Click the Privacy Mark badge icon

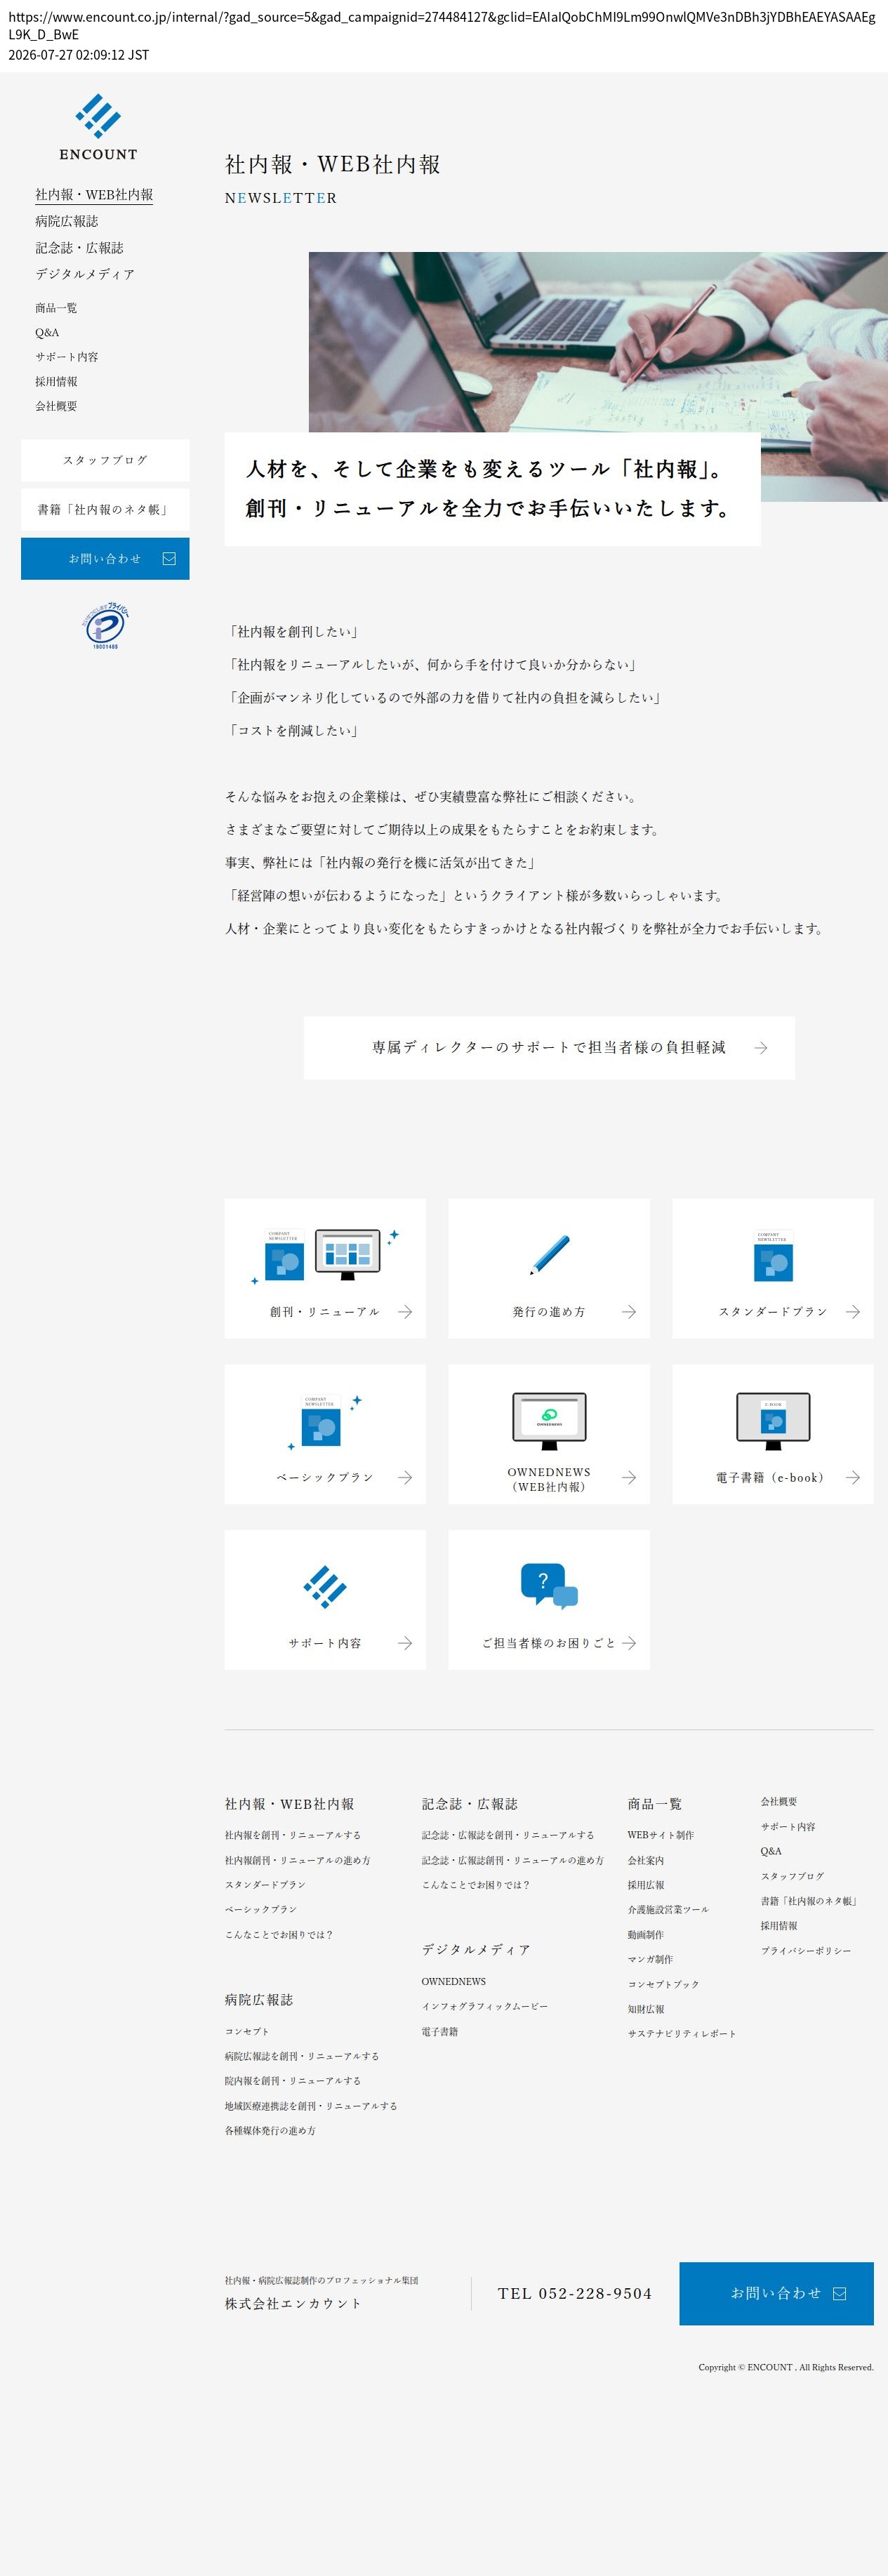tap(105, 626)
